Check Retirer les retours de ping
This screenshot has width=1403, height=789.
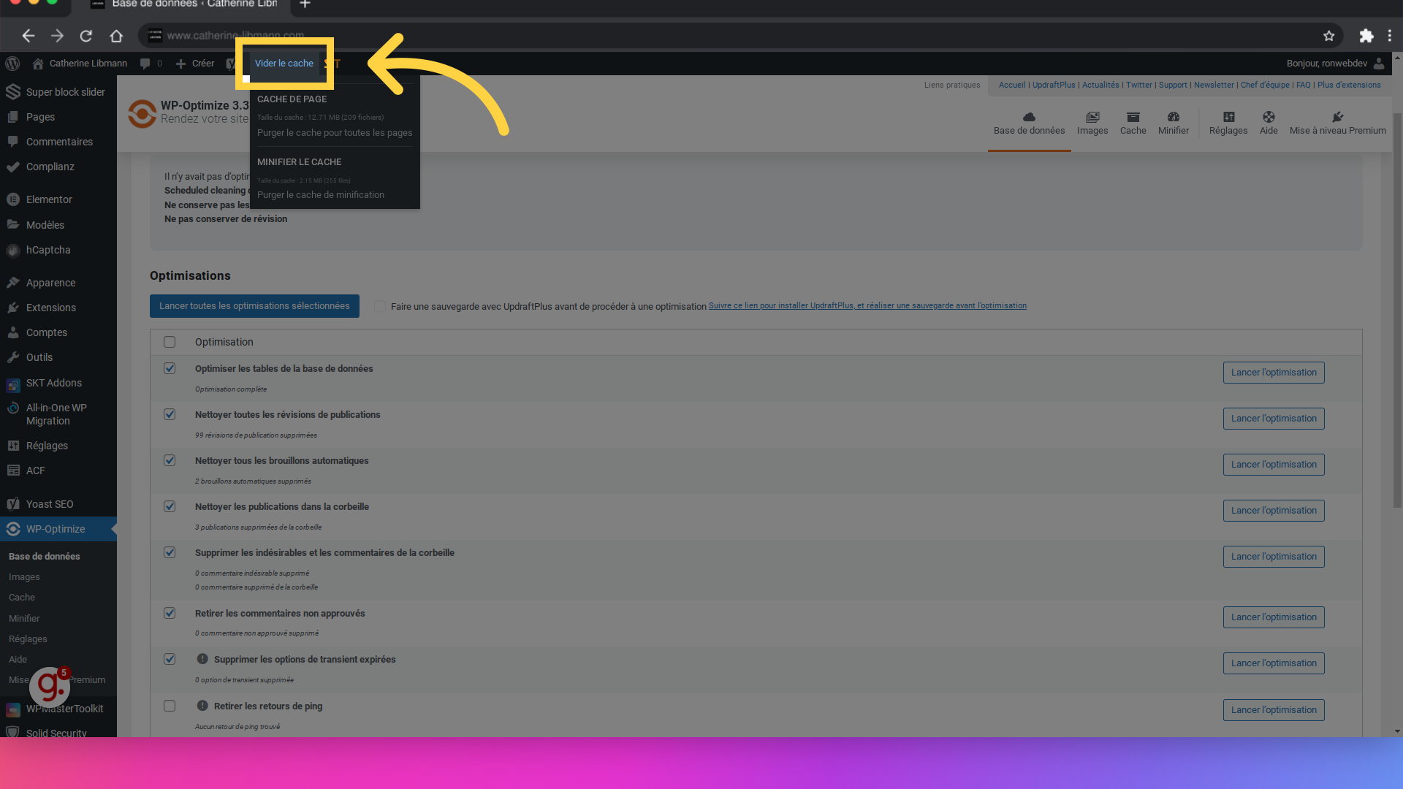(170, 706)
